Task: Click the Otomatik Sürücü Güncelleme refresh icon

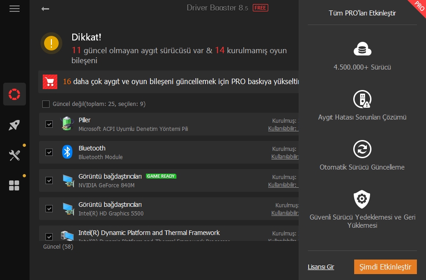Action: [x=362, y=149]
